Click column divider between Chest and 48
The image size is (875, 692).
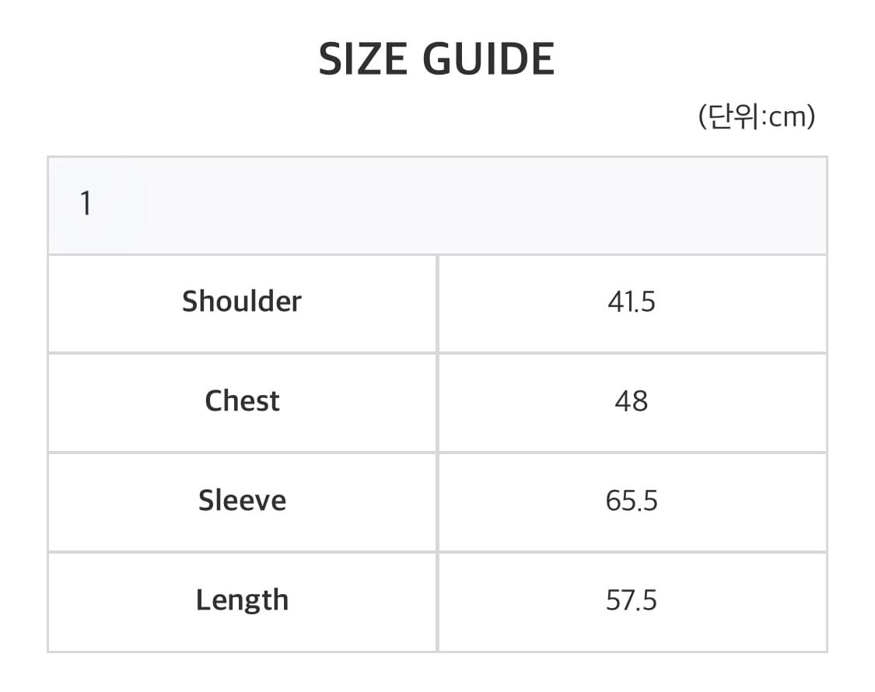[437, 401]
